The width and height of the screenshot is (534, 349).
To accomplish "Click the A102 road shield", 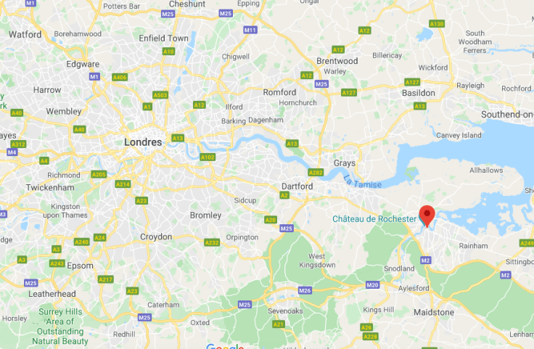I will pos(208,157).
